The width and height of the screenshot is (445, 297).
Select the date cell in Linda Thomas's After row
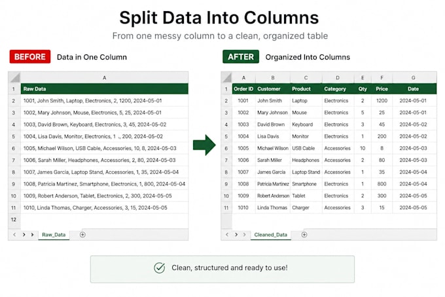(x=414, y=208)
